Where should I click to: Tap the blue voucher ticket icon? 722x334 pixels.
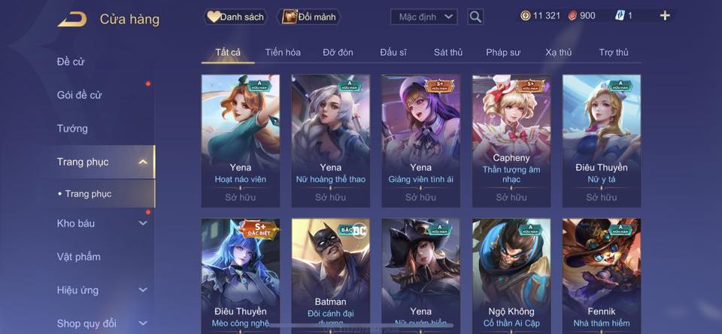click(619, 16)
